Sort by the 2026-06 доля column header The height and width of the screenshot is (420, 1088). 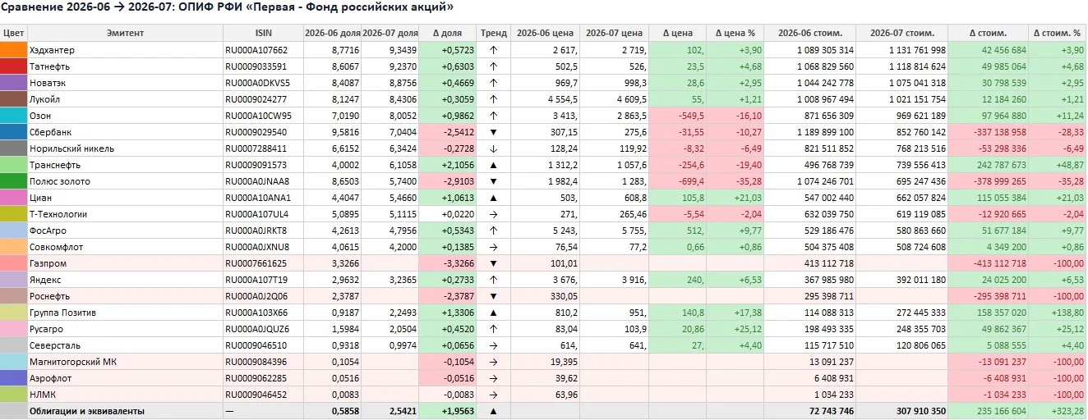point(332,33)
